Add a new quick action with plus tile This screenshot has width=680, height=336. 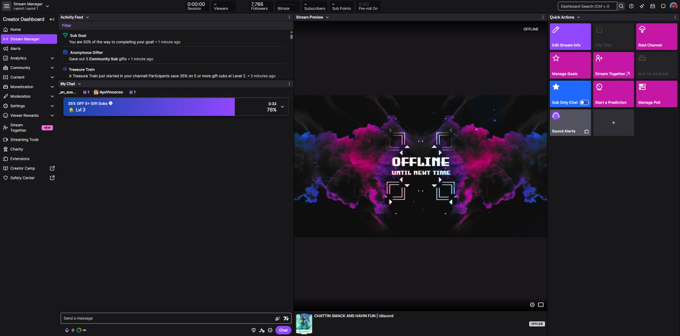coord(613,122)
